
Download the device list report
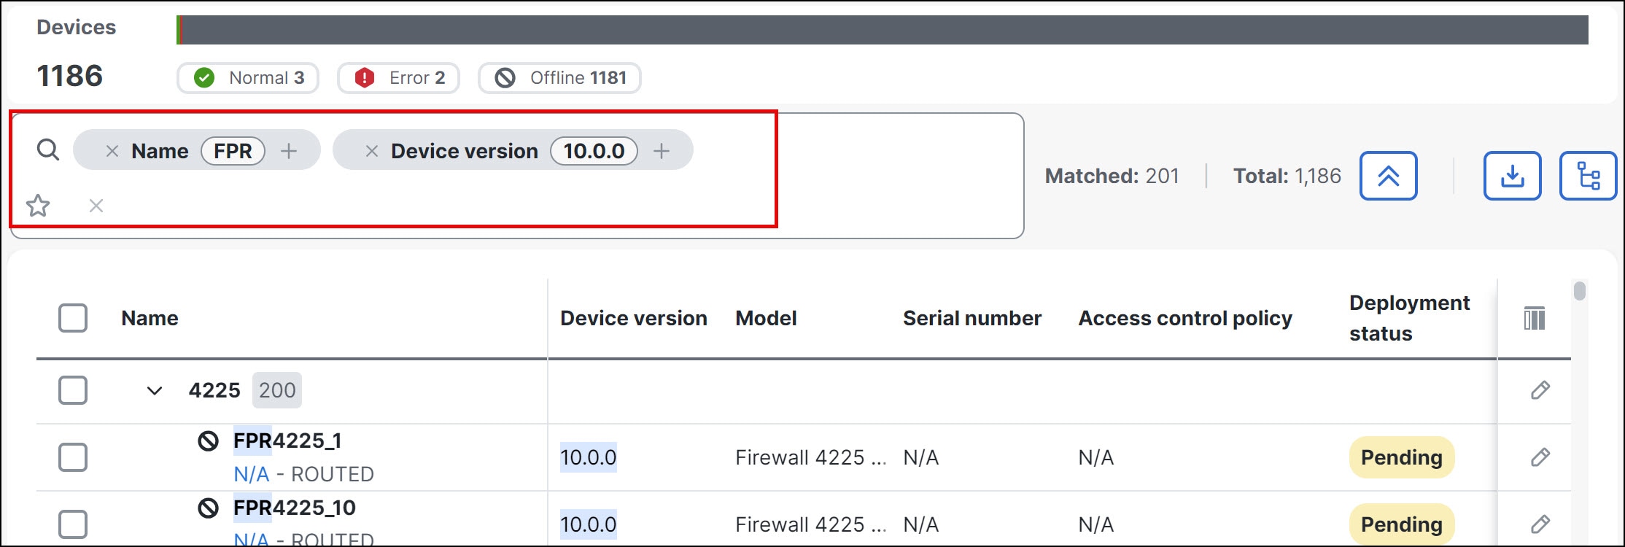(x=1512, y=176)
